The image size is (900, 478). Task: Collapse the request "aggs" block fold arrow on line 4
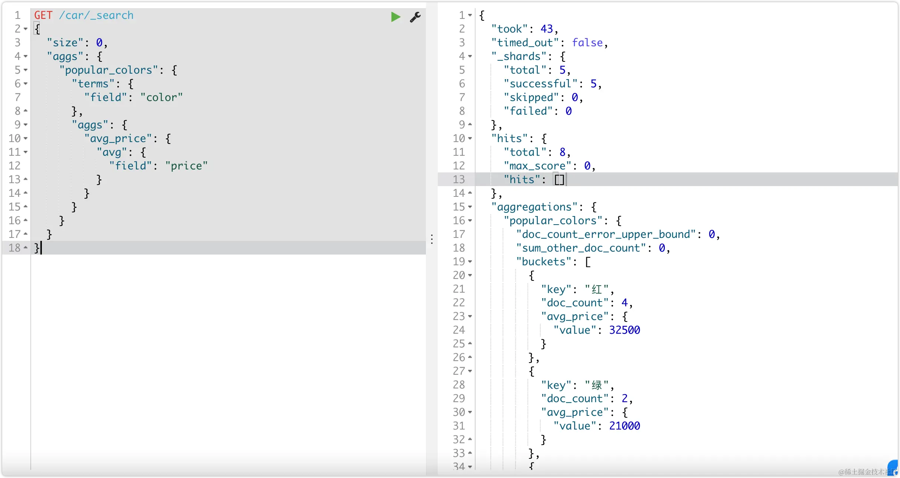point(26,56)
